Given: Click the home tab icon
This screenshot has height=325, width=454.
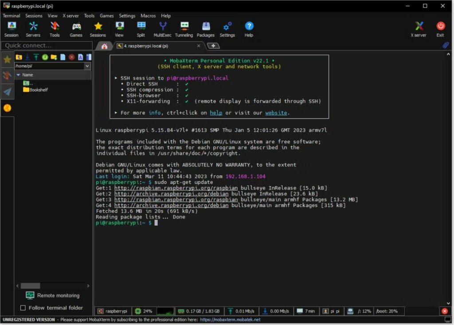Looking at the screenshot, I should pos(104,46).
